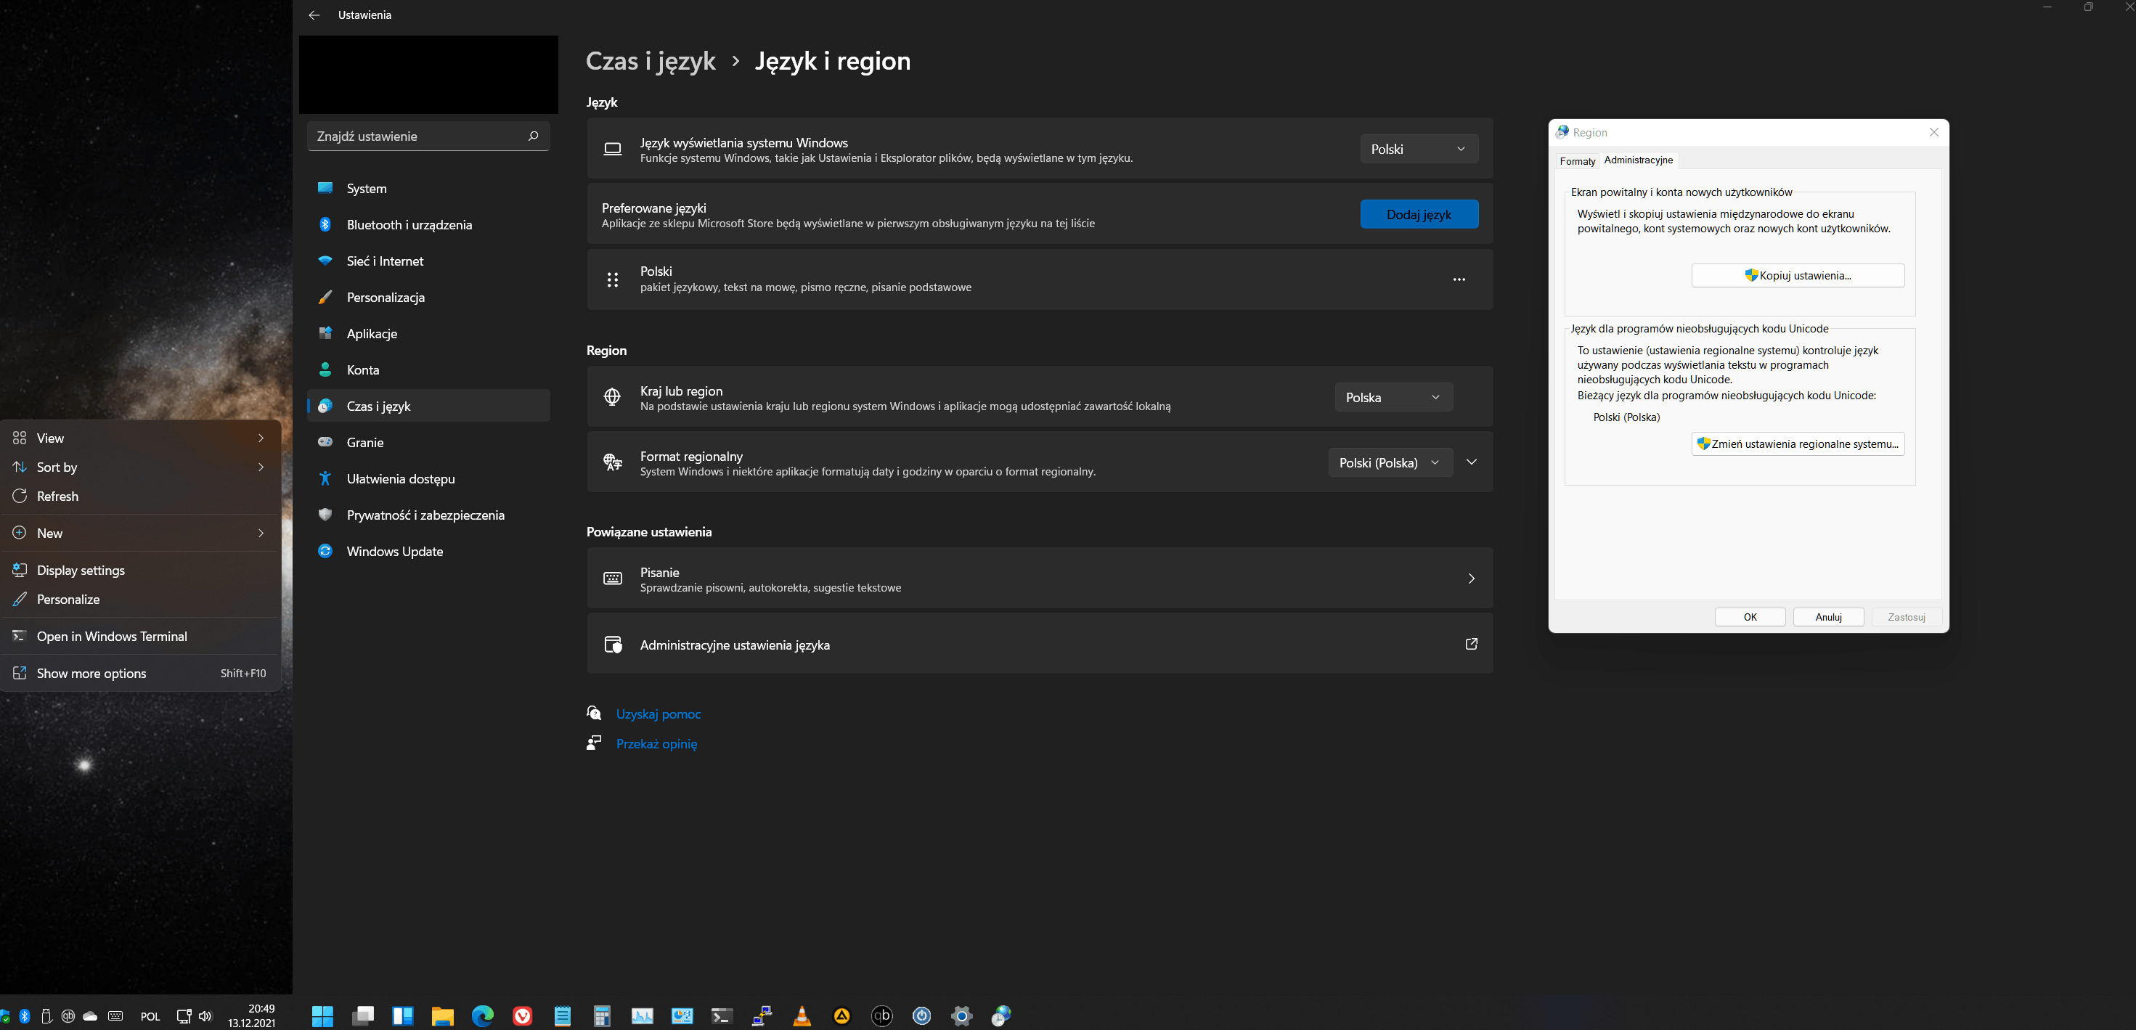Open the Uzyskaj pomoc link
The height and width of the screenshot is (1030, 2136).
658,714
